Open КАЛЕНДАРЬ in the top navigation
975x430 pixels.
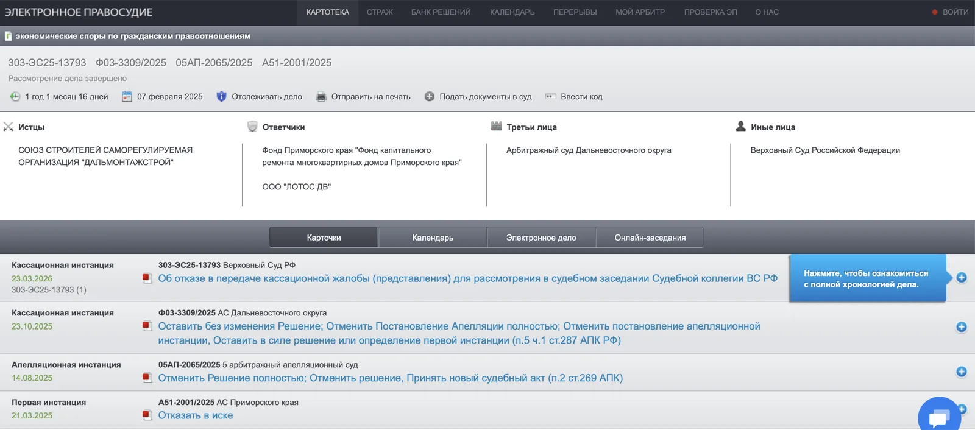click(x=512, y=12)
